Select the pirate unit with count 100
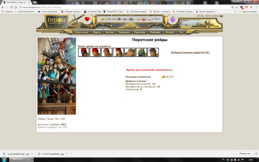Screen dimensions: 259x162 click(x=107, y=52)
